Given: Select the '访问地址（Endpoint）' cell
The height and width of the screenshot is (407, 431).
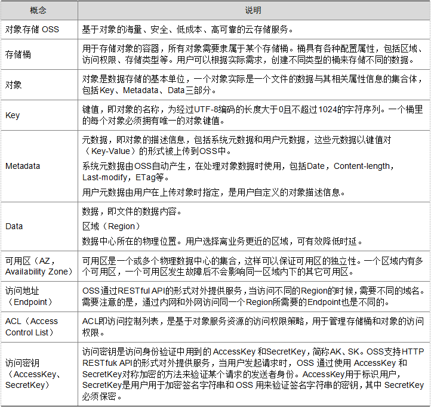Looking at the screenshot, I should click(39, 296).
